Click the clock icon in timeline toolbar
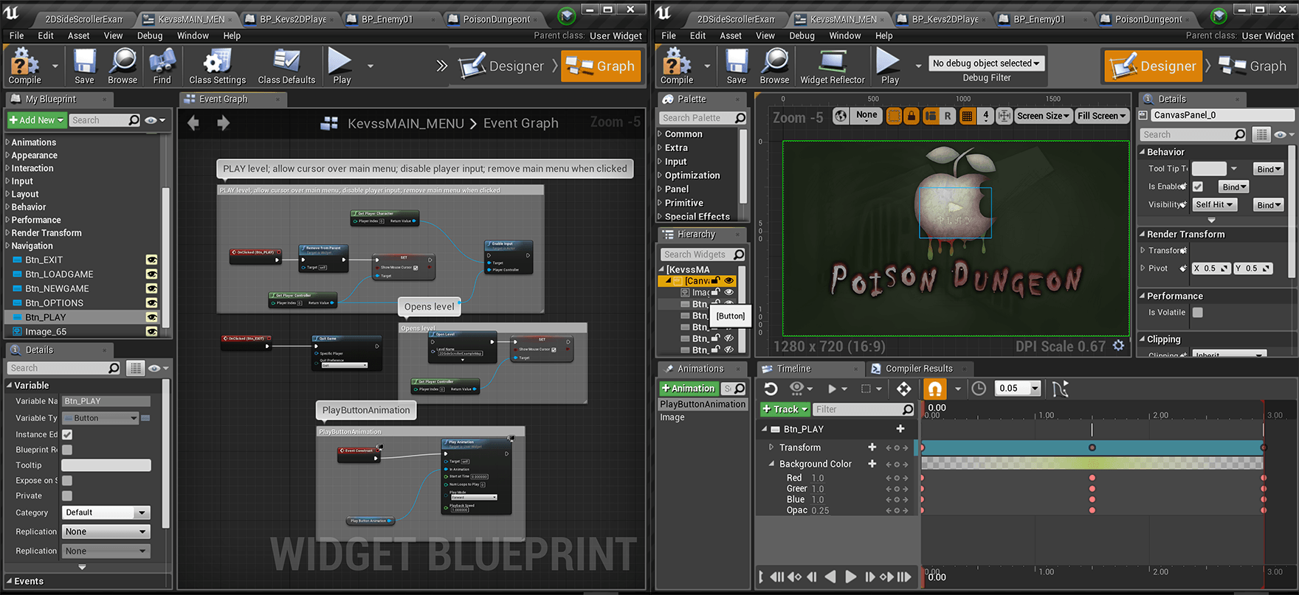Viewport: 1299px width, 595px height. [979, 389]
